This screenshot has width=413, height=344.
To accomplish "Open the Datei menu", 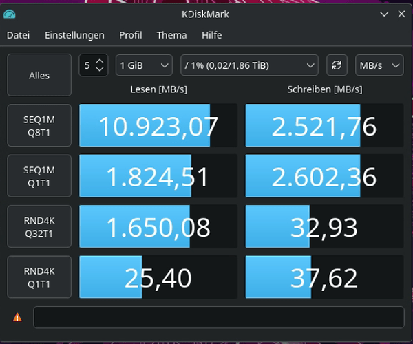I will point(18,35).
